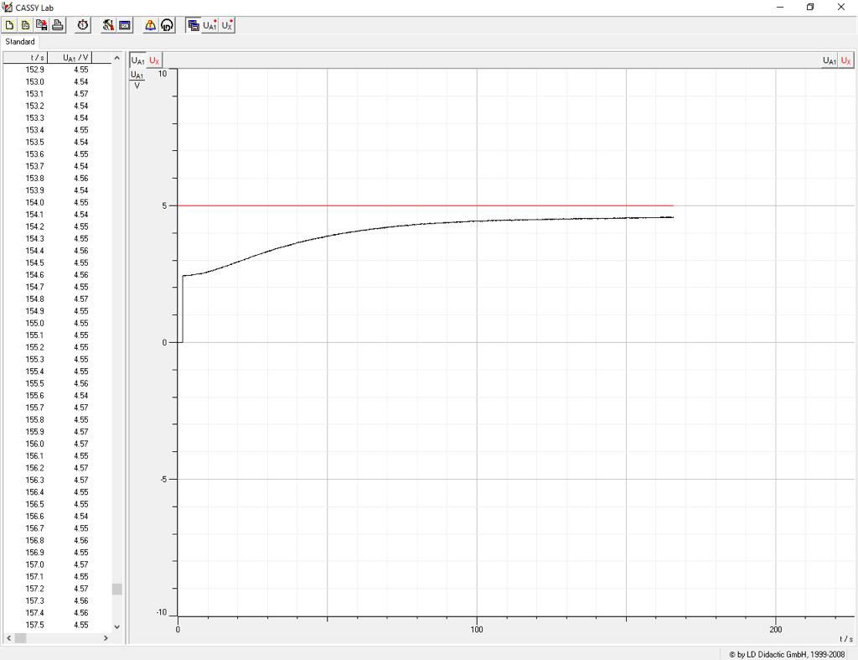Click the table scrollbar down arrow
The image size is (858, 660).
click(117, 626)
